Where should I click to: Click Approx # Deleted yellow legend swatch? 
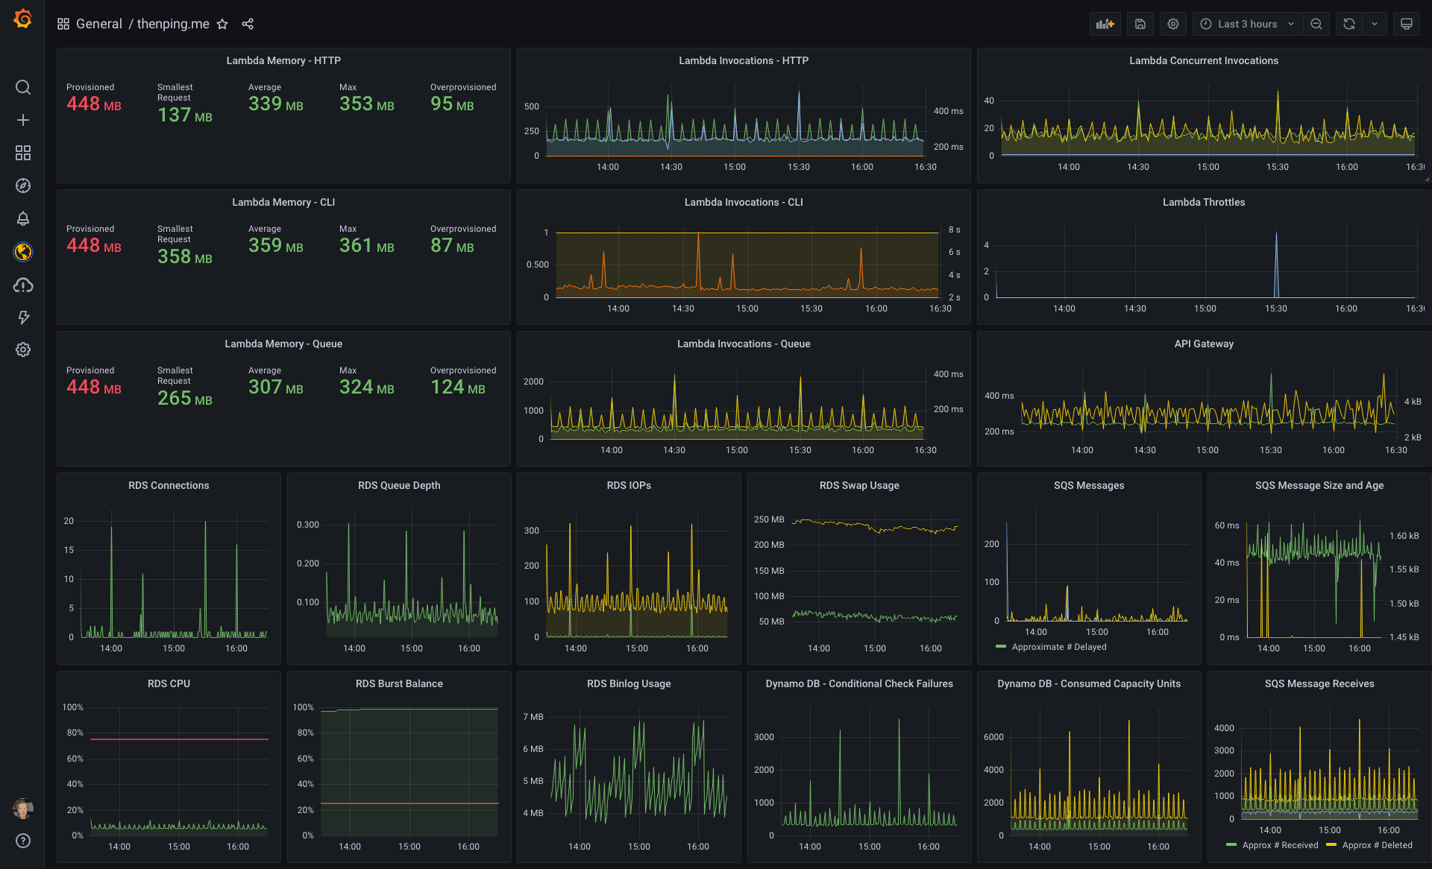pos(1331,845)
